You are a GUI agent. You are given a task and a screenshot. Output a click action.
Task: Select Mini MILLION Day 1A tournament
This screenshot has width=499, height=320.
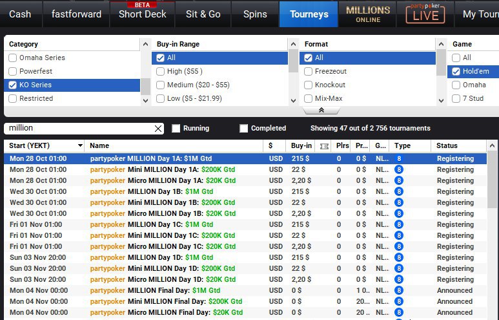click(245, 169)
